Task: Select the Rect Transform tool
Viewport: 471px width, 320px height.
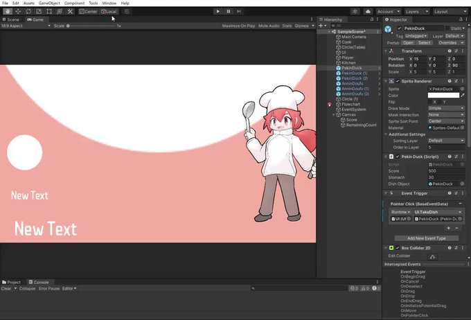Action: [49, 11]
